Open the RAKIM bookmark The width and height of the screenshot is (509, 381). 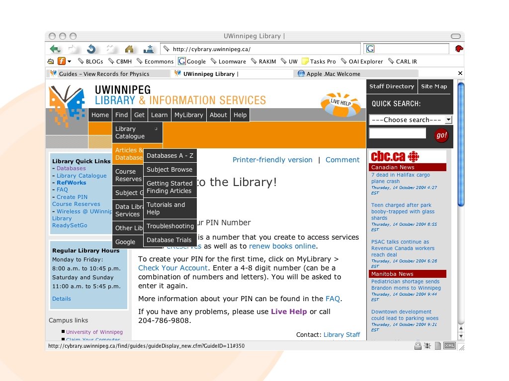[263, 61]
